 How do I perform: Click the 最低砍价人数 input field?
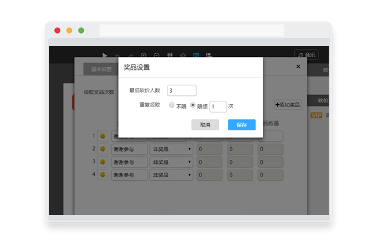(x=182, y=90)
